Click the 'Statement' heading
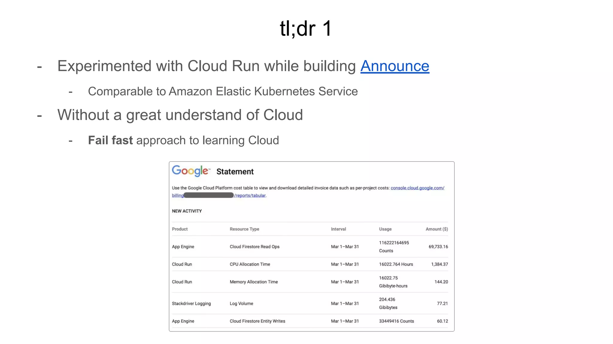The width and height of the screenshot is (613, 344). pos(235,172)
